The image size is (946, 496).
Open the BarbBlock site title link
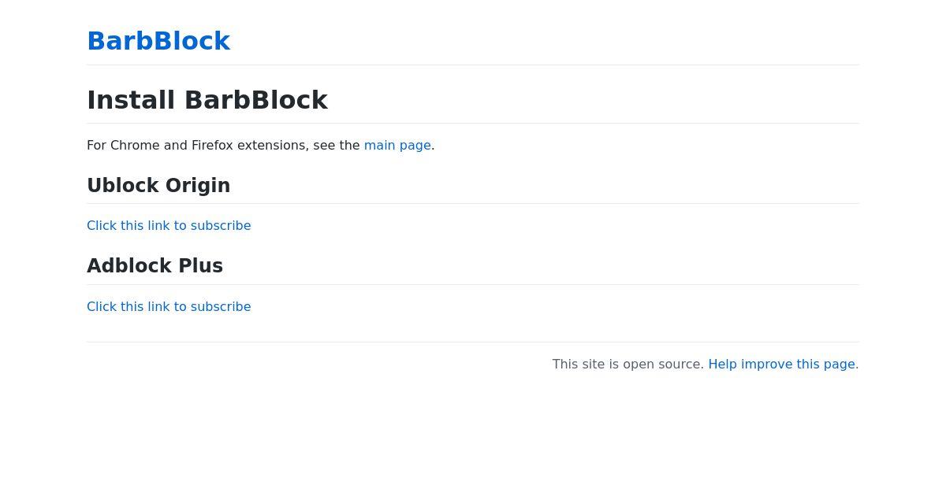tap(158, 41)
